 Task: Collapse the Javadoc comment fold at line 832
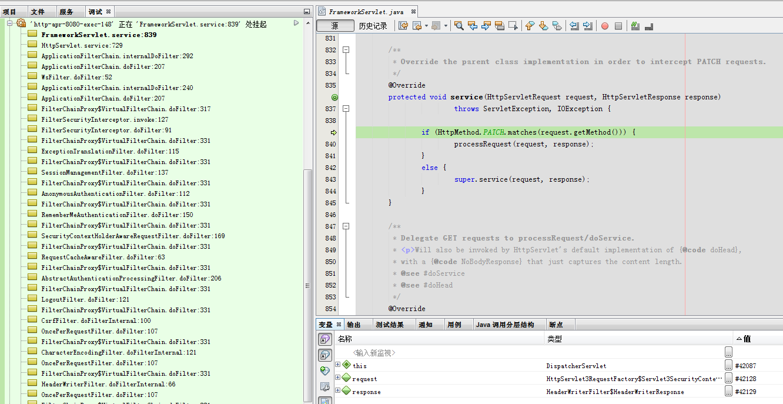click(x=346, y=50)
